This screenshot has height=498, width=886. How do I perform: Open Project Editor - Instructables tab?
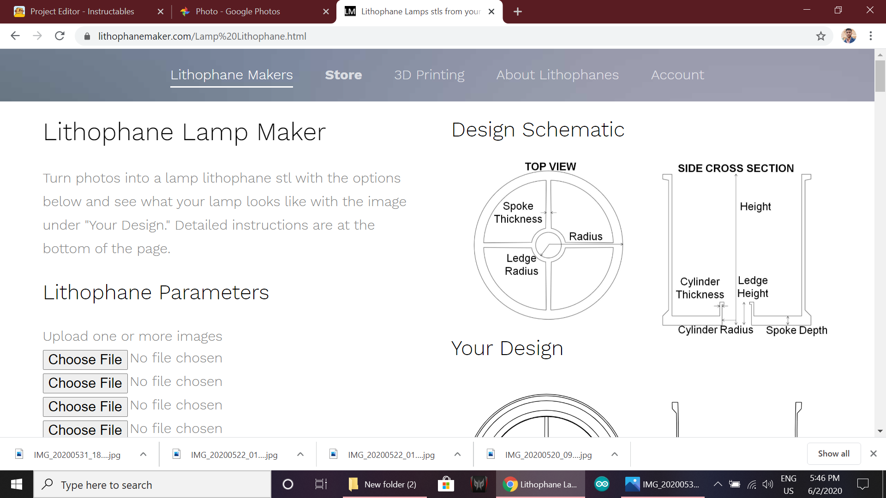88,12
